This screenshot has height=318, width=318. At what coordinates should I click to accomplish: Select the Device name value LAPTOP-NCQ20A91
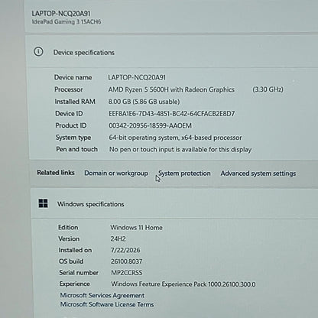point(137,77)
